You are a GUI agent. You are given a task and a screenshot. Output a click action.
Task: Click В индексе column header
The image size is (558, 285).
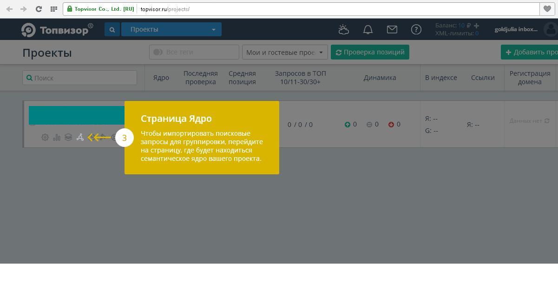[x=441, y=78]
